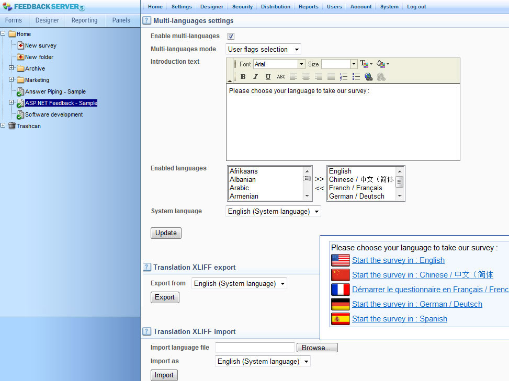This screenshot has width=509, height=381.
Task: Open the Multi-languages mode dropdown
Action: 263,49
